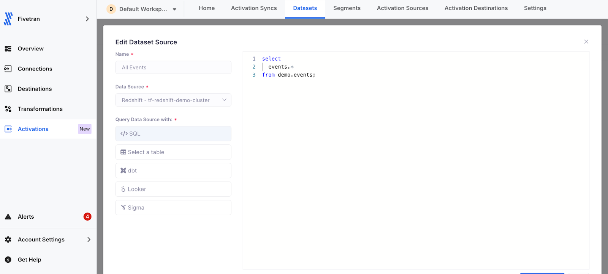The height and width of the screenshot is (274, 608).
Task: Expand the Fivetran account chevron
Action: 87,19
